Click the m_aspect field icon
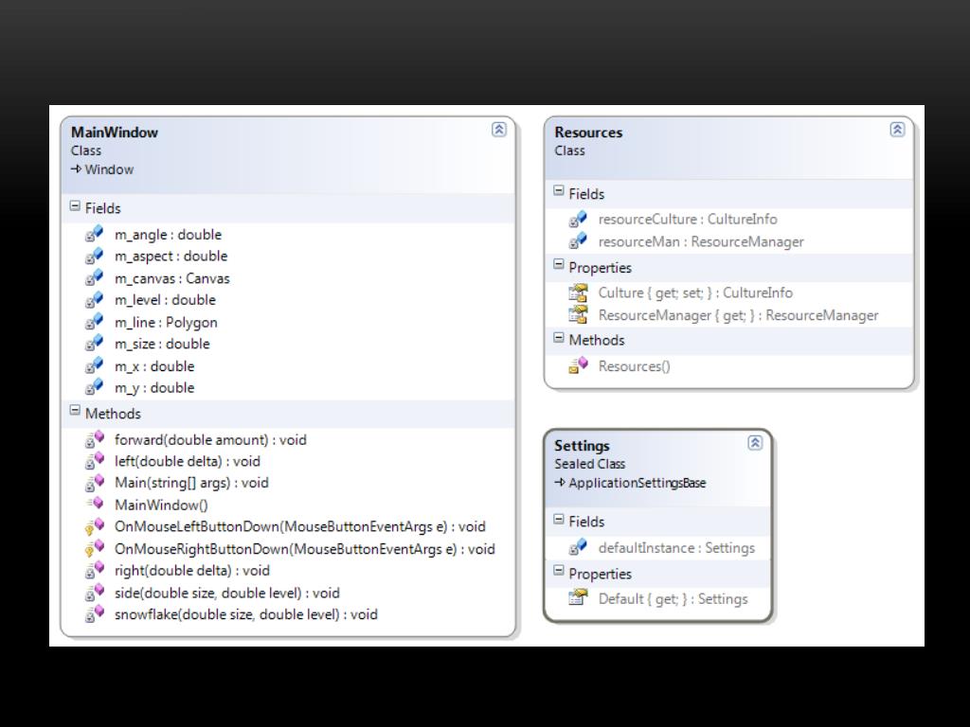 (94, 256)
